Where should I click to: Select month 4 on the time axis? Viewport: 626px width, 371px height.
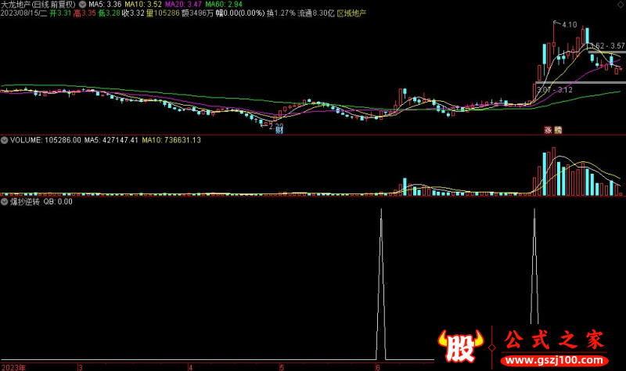point(190,366)
